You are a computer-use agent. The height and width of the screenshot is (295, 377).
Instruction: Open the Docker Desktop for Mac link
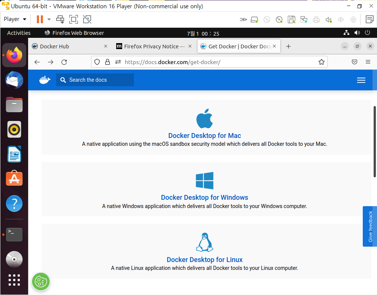pyautogui.click(x=205, y=136)
